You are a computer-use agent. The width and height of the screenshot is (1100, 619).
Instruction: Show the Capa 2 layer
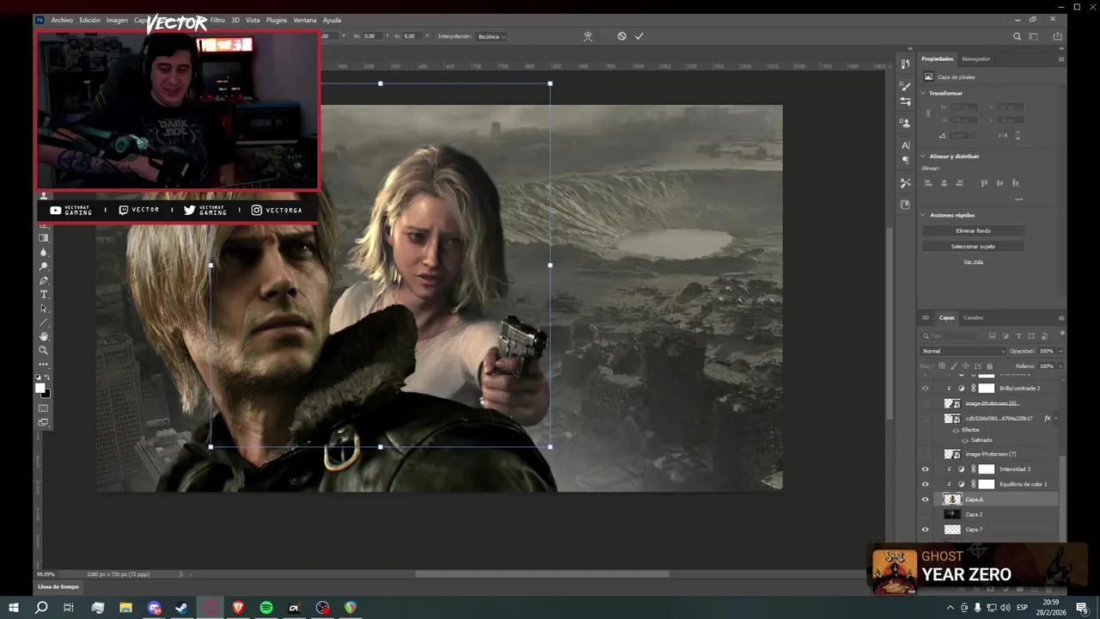pos(926,514)
